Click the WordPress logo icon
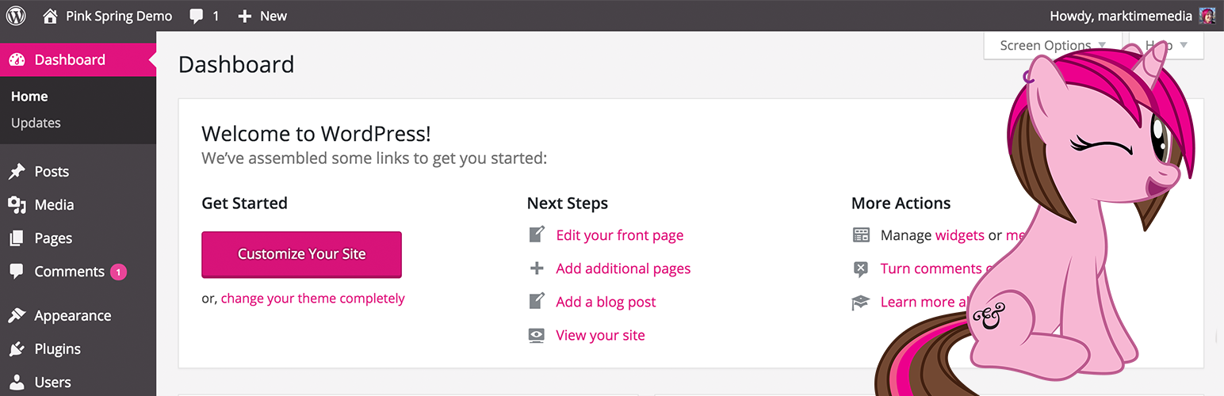This screenshot has width=1224, height=396. [x=16, y=16]
